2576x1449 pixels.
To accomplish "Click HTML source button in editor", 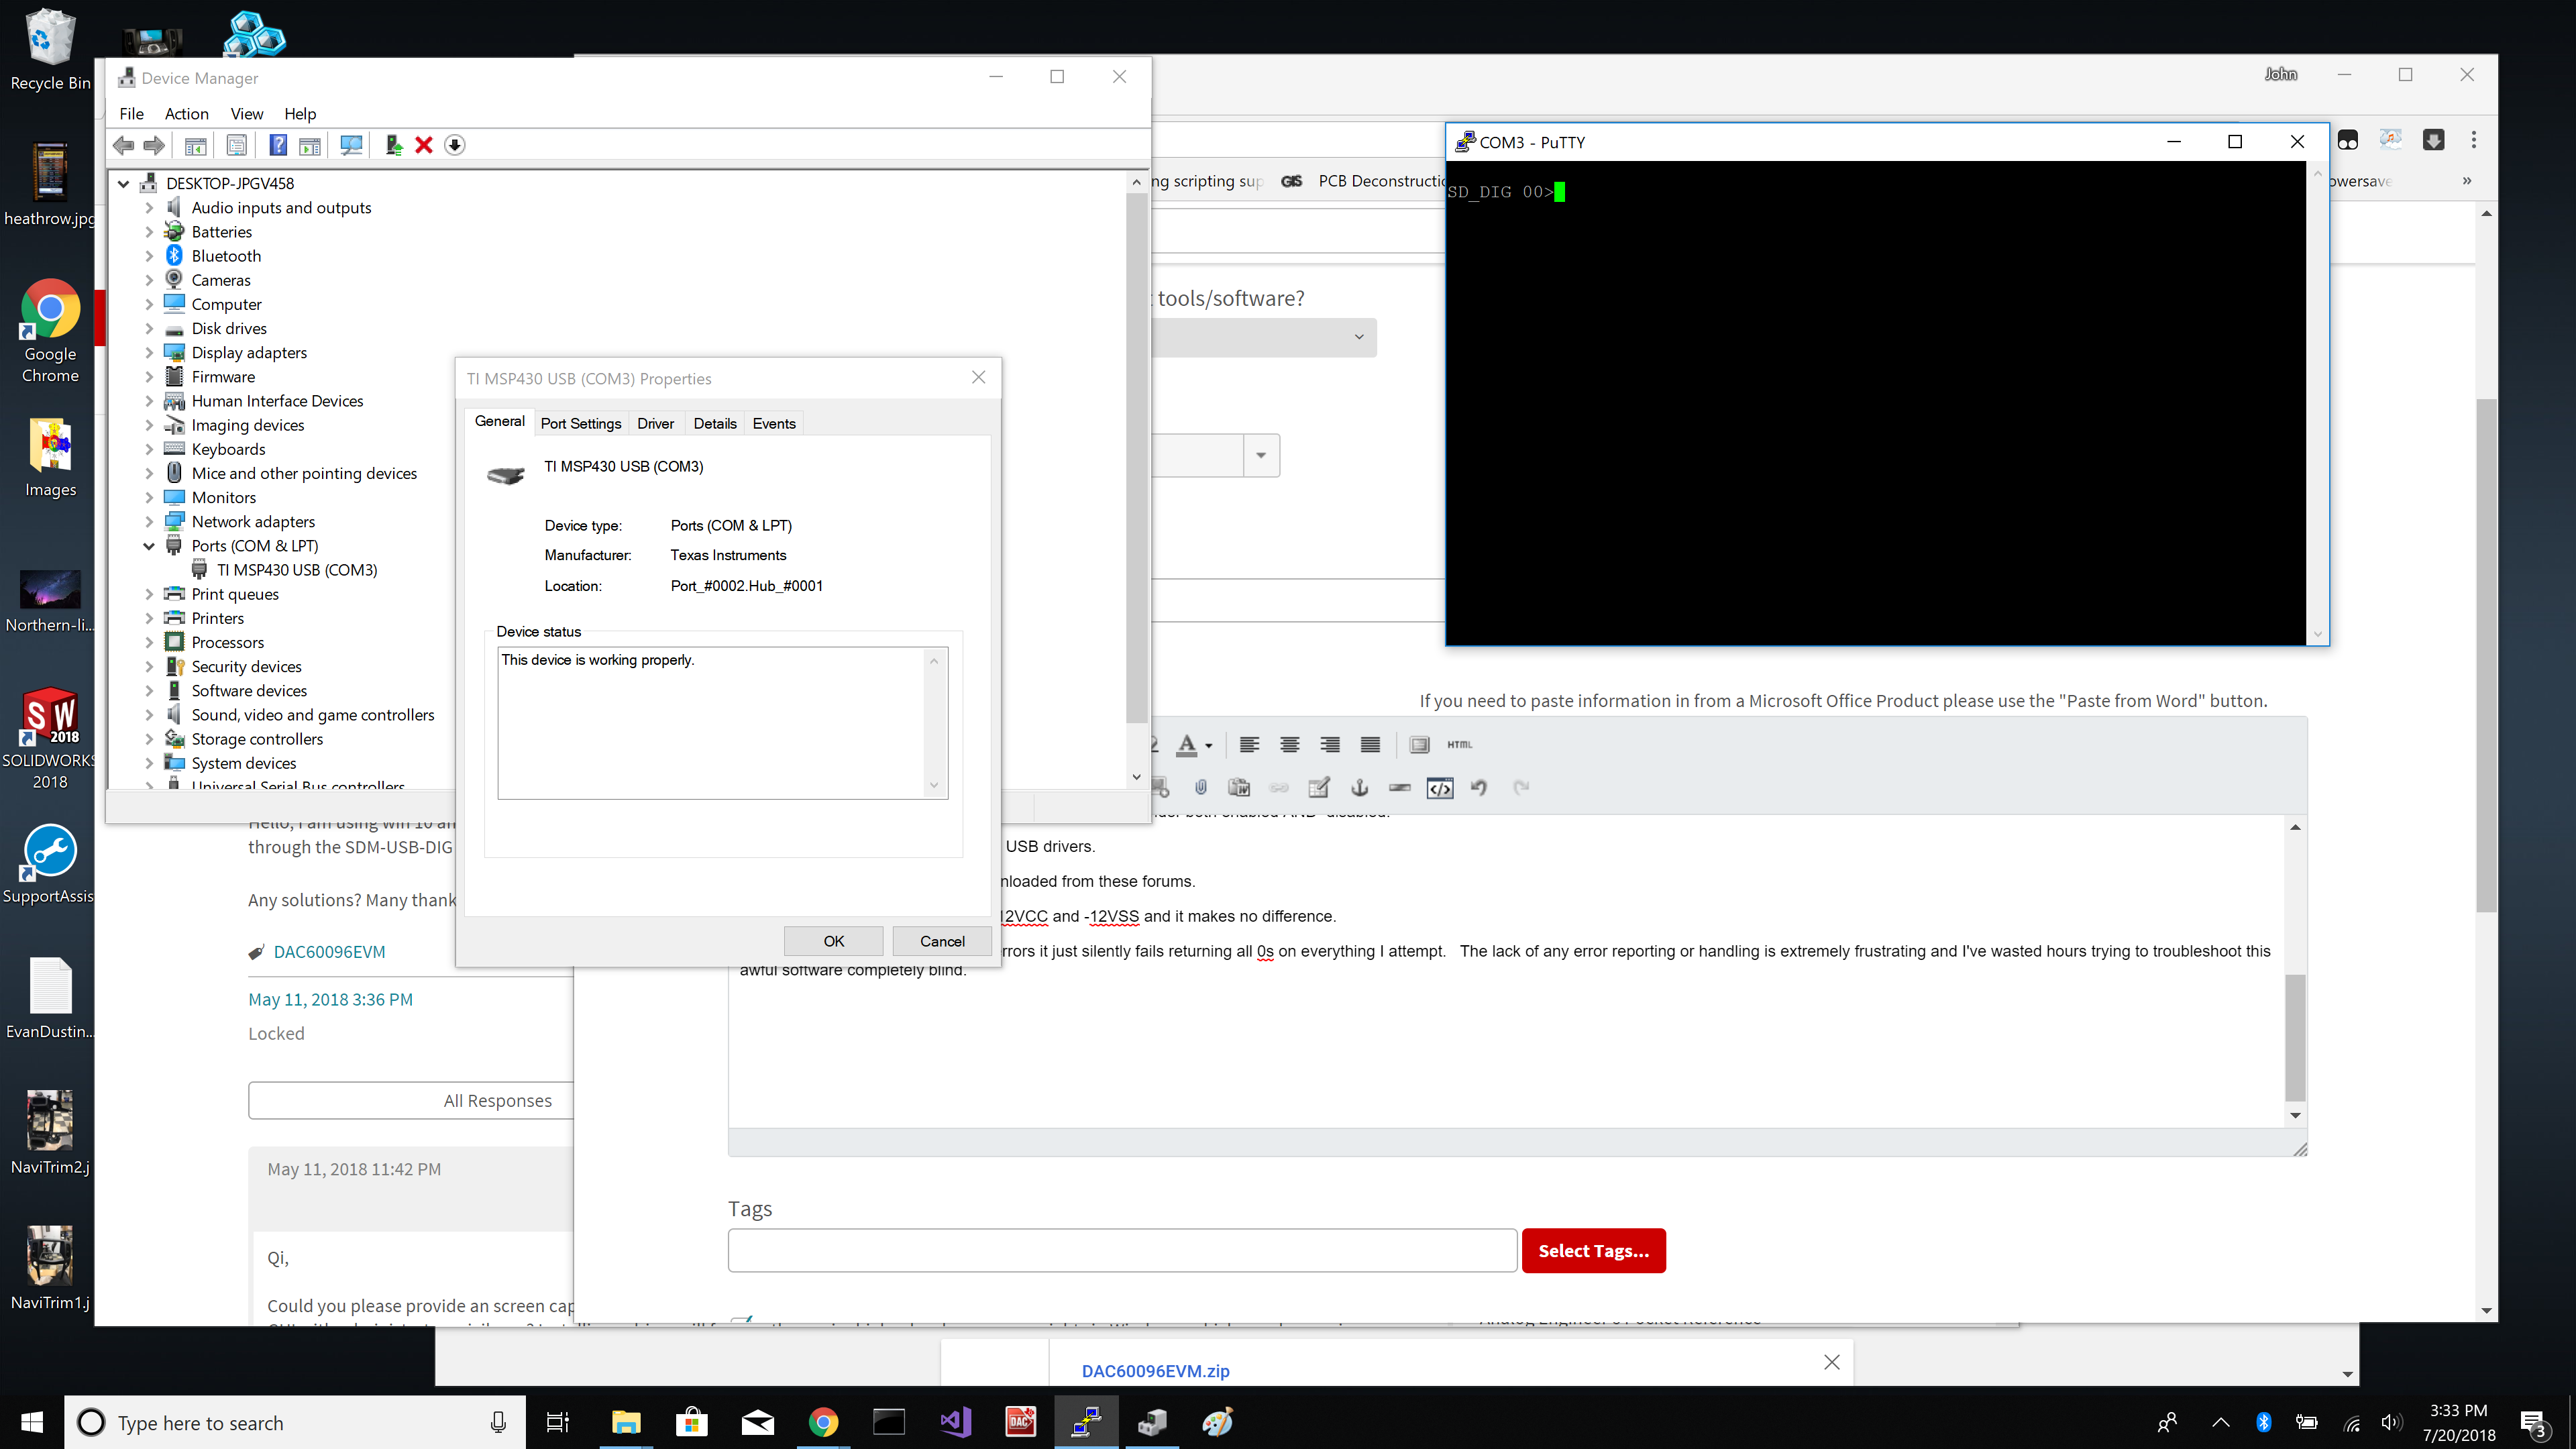I will [x=1460, y=745].
